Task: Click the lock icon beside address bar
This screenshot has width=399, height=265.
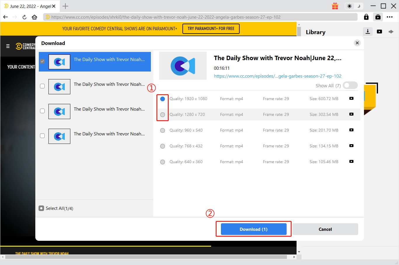Action: tap(366, 17)
